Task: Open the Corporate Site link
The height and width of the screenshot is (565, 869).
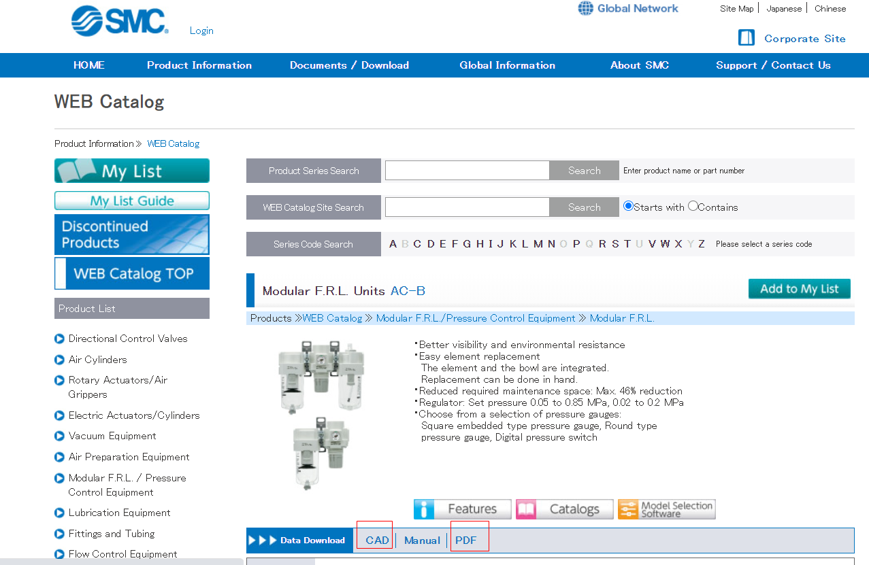Action: pyautogui.click(x=792, y=38)
